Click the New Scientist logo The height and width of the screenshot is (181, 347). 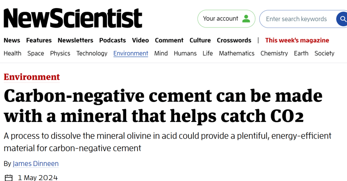(73, 19)
